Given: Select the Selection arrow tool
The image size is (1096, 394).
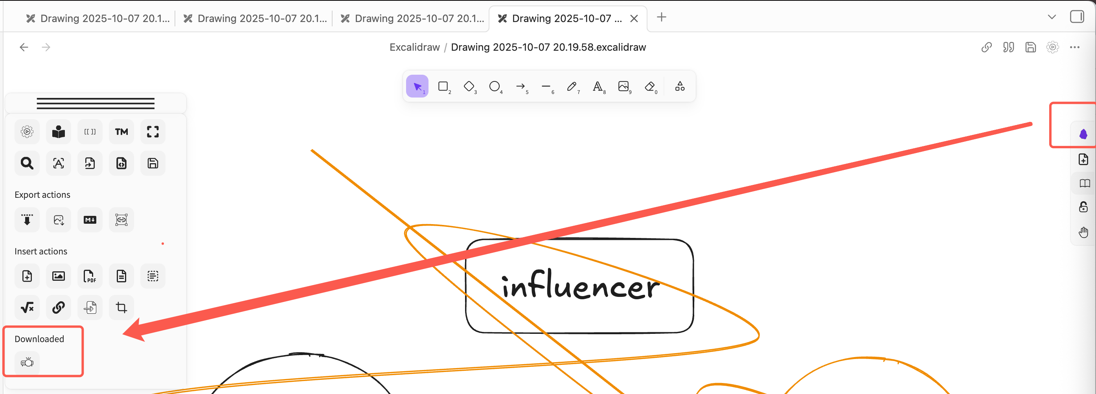Looking at the screenshot, I should (417, 87).
